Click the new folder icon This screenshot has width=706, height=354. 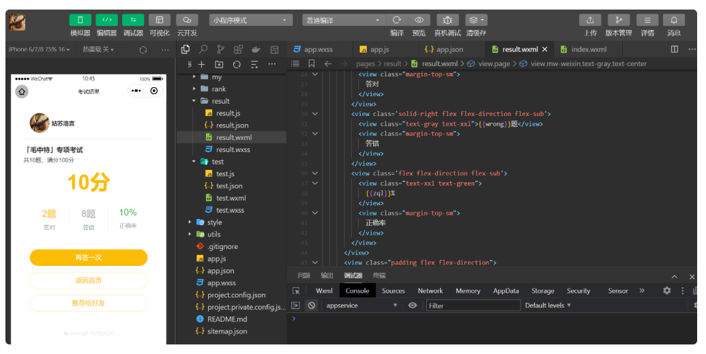219,64
